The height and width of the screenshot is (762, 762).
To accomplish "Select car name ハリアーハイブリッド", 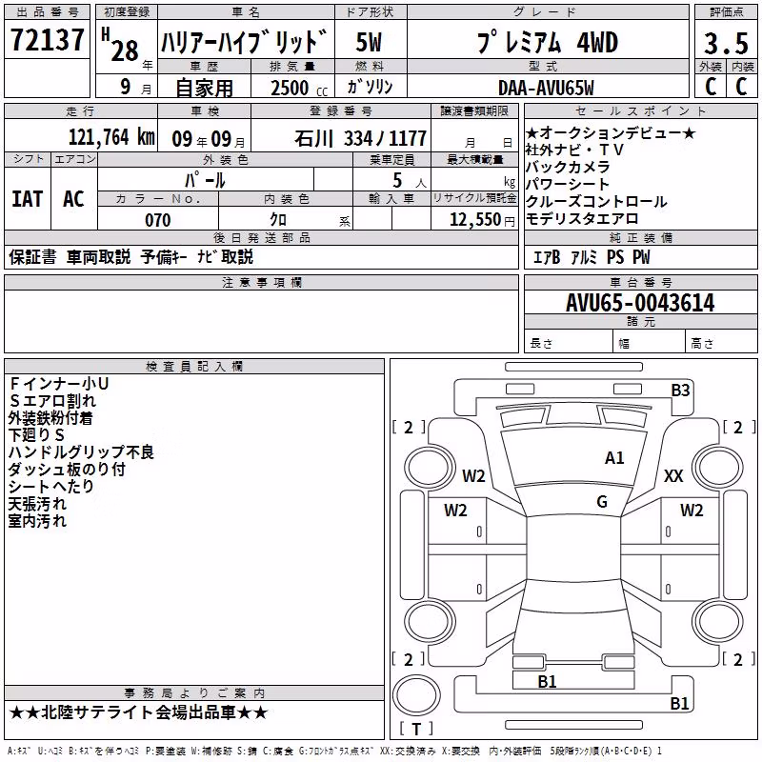I will click(x=244, y=42).
